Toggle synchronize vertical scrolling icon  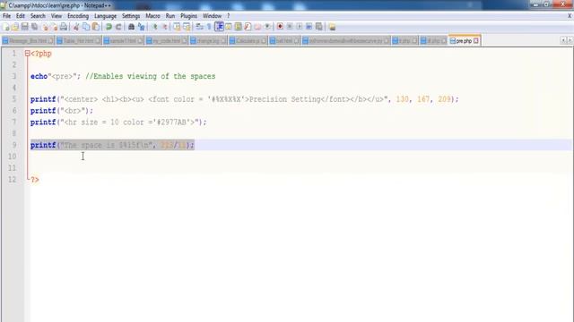click(177, 27)
